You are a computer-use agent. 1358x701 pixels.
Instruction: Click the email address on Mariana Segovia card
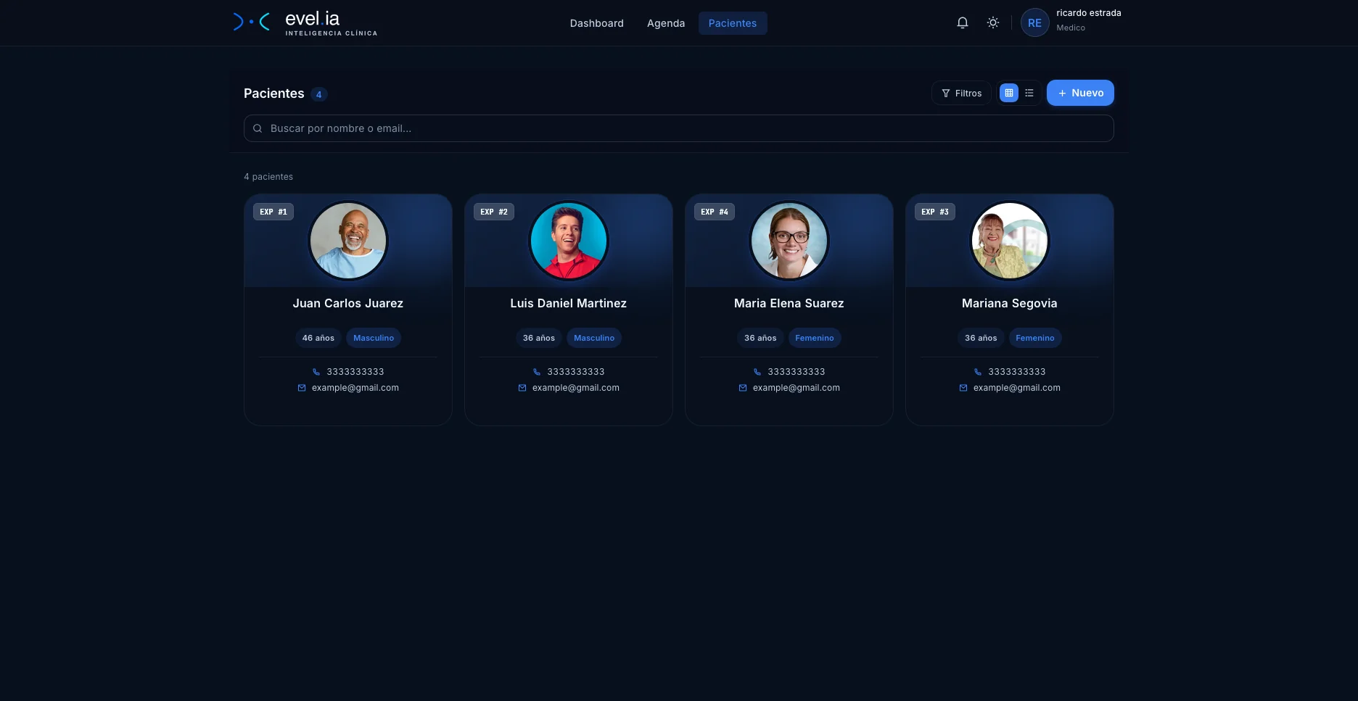coord(1017,388)
